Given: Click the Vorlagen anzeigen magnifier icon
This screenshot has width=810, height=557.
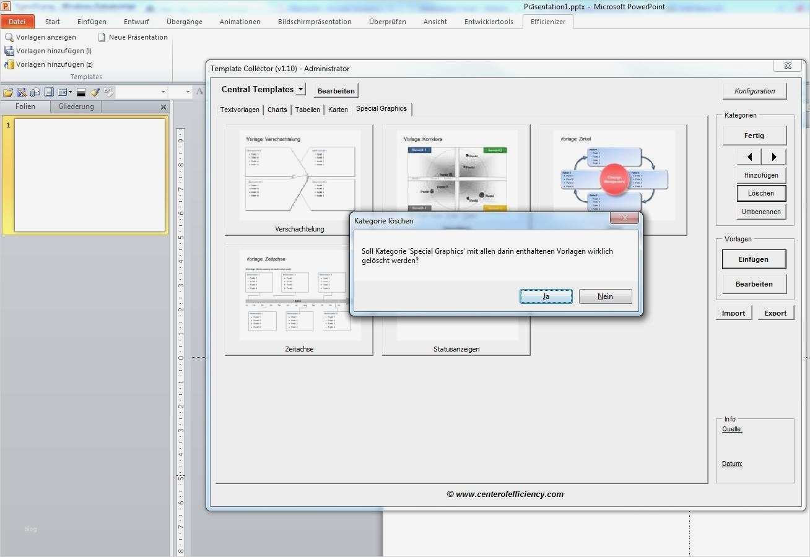Looking at the screenshot, I should coord(9,37).
